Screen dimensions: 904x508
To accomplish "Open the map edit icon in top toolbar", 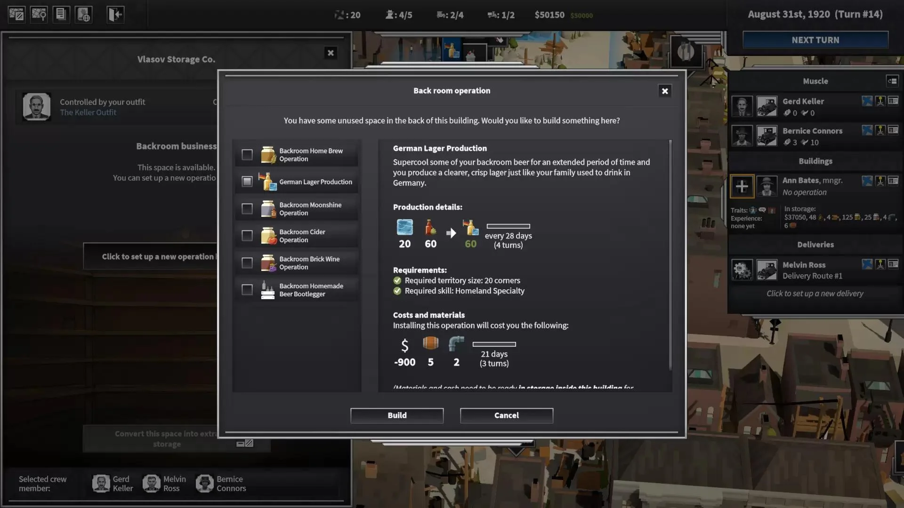I will [x=16, y=14].
